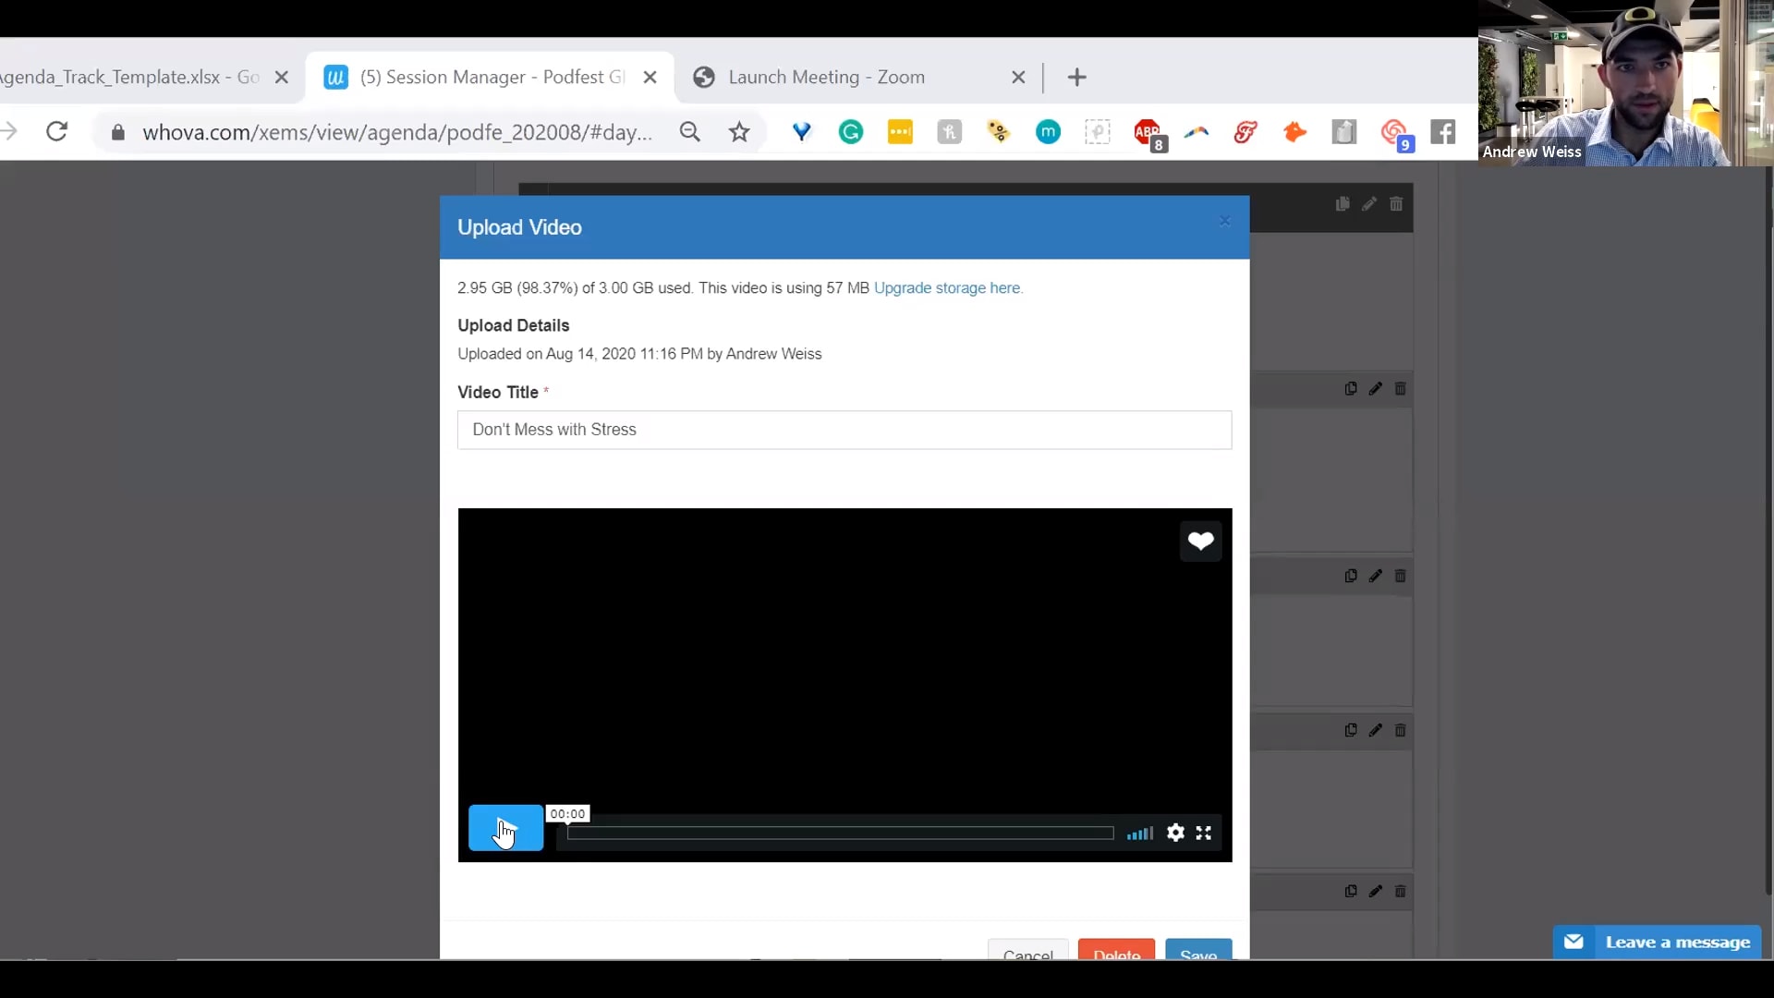This screenshot has height=998, width=1774.
Task: Switch to the Launch Meeting - Zoom tab
Action: click(x=825, y=78)
